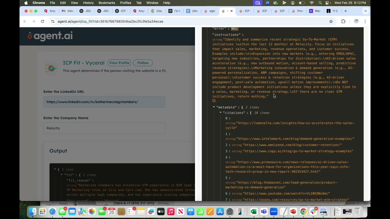Viewport: 390px width, 219px height.
Task: Open the Profiles menu
Action: tap(126, 3)
